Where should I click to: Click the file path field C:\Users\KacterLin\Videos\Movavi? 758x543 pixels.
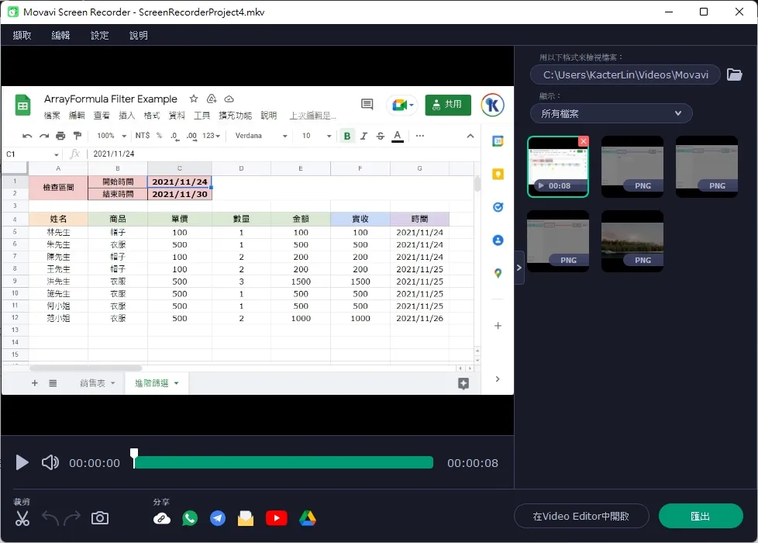tap(625, 74)
